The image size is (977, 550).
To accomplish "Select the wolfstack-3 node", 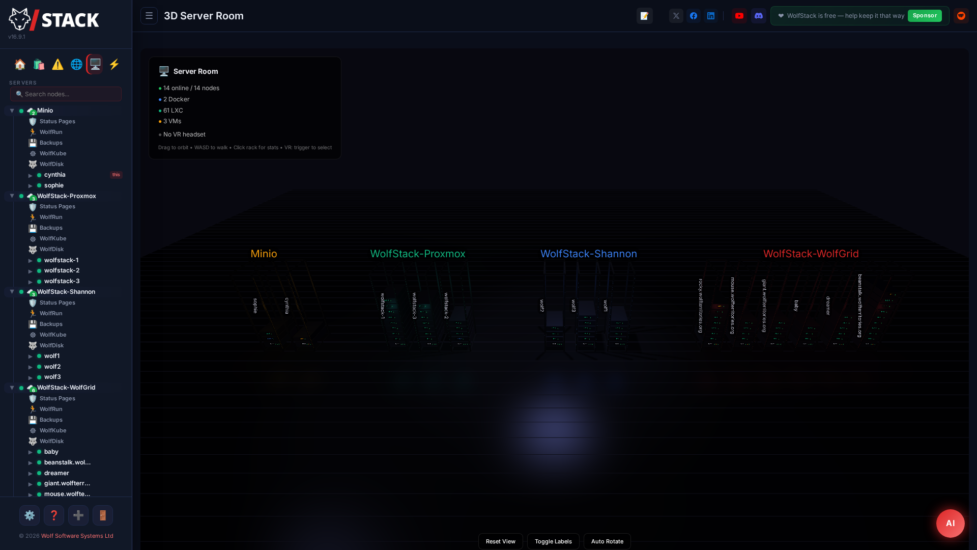I will (x=62, y=281).
